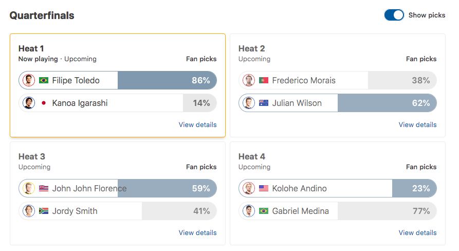Click Julian Wilson's avatar photo
Image resolution: width=459 pixels, height=251 pixels.
249,103
